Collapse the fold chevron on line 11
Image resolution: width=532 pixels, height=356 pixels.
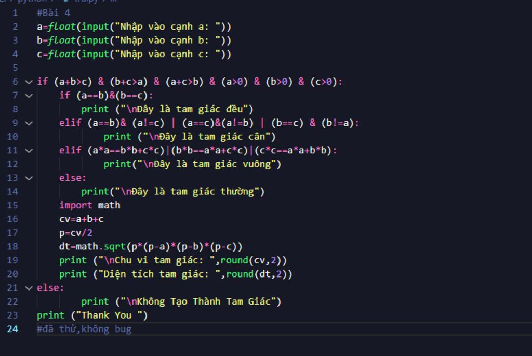click(29, 151)
